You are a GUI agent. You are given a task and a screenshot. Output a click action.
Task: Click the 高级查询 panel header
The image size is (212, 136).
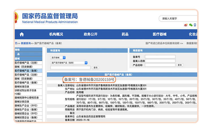click(x=163, y=50)
